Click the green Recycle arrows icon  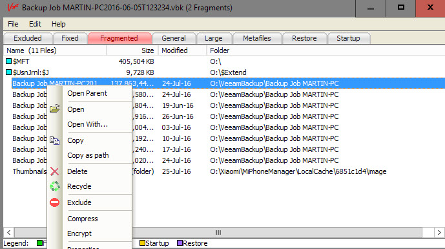click(x=54, y=186)
